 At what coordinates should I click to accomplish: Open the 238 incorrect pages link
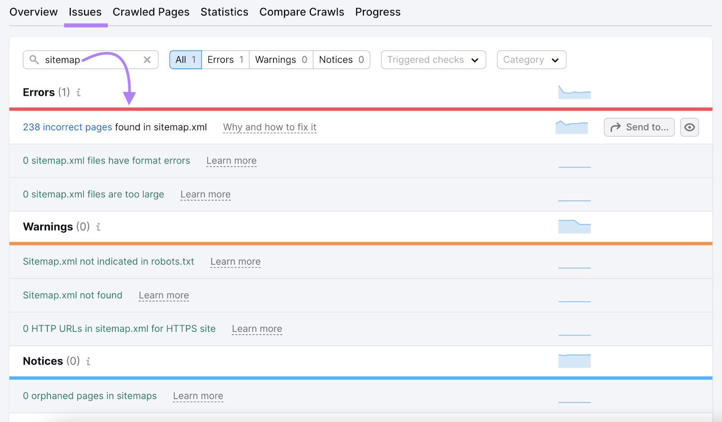coord(67,127)
